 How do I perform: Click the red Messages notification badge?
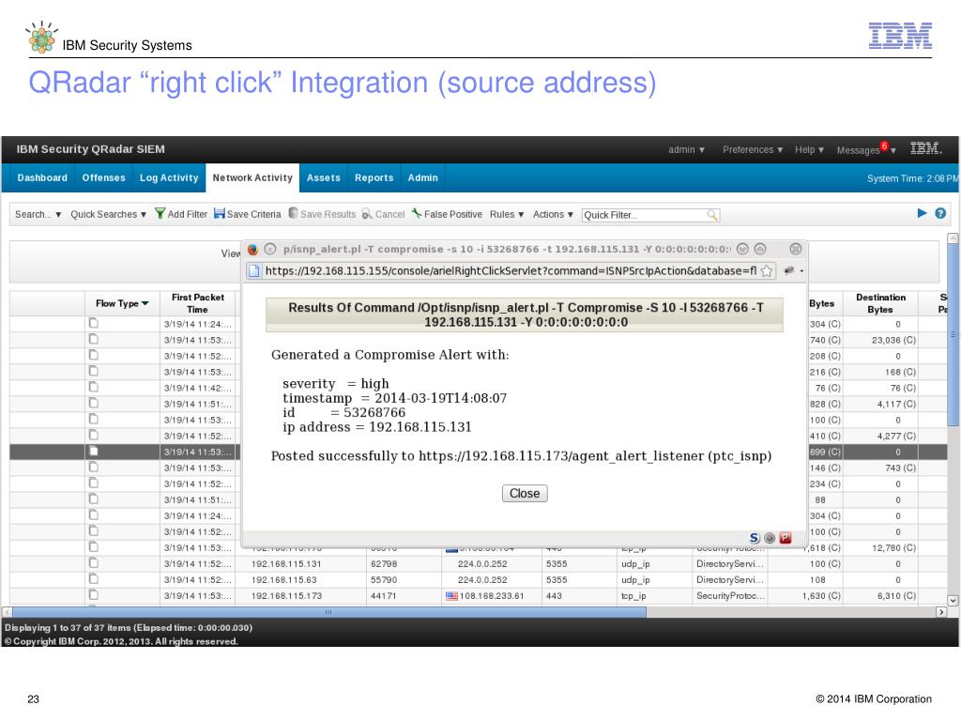coord(884,146)
